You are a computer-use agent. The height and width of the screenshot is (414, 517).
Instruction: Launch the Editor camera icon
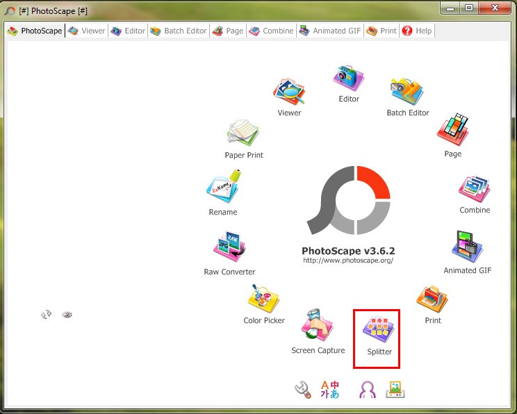(349, 78)
